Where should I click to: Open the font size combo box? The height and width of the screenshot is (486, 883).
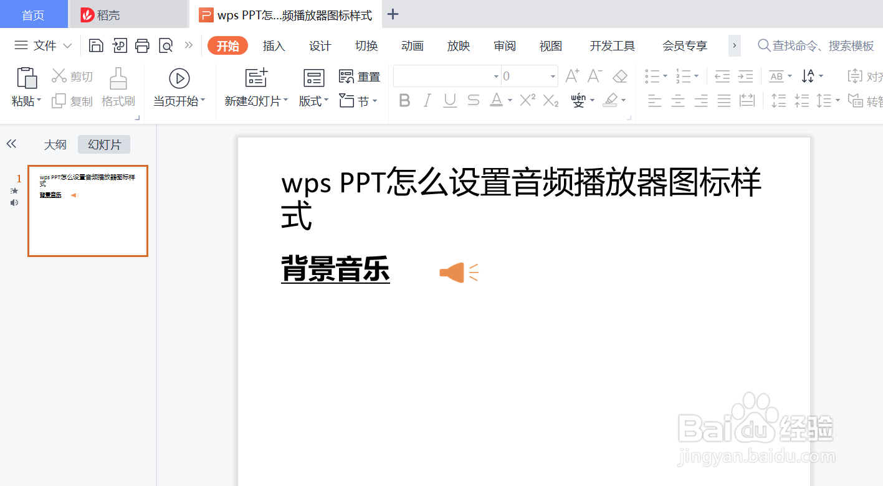tap(529, 76)
